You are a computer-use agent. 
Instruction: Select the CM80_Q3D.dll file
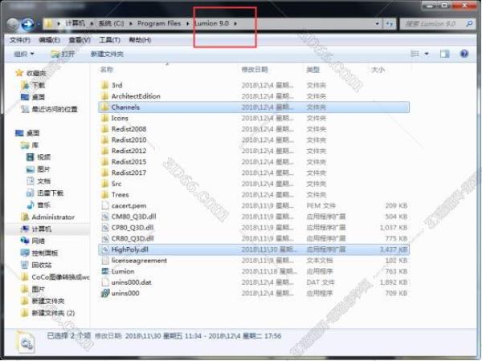click(x=133, y=217)
